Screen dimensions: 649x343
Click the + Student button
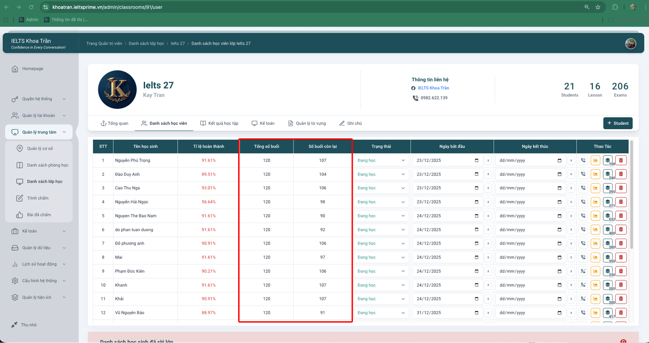pyautogui.click(x=618, y=123)
